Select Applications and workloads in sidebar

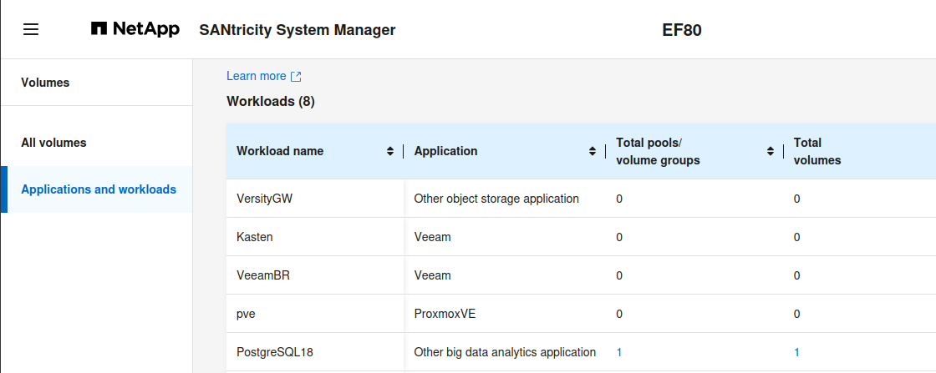(x=99, y=189)
